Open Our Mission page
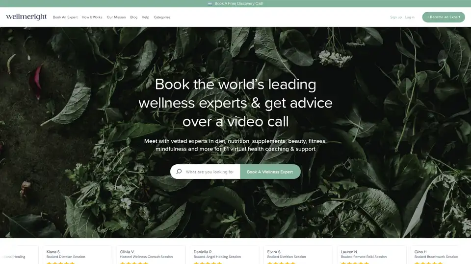 [116, 17]
